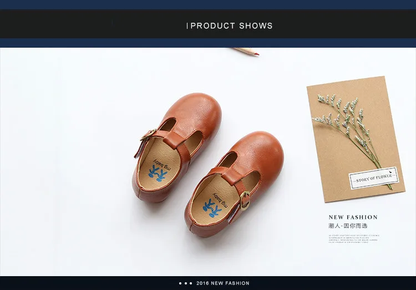The height and width of the screenshot is (290, 416).
Task: Click the right brown leather shoe
Action: tap(234, 184)
